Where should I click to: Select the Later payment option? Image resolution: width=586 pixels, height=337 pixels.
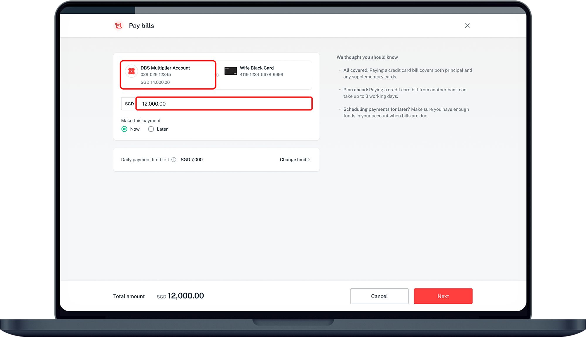click(x=151, y=129)
